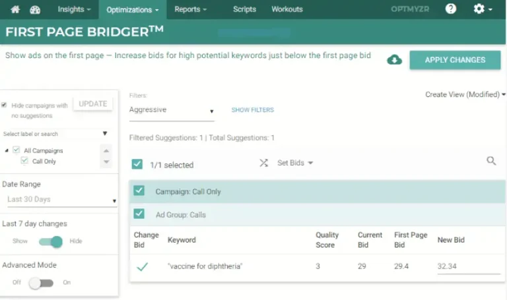
Task: Sort by Keyword column header
Action: pyautogui.click(x=182, y=240)
